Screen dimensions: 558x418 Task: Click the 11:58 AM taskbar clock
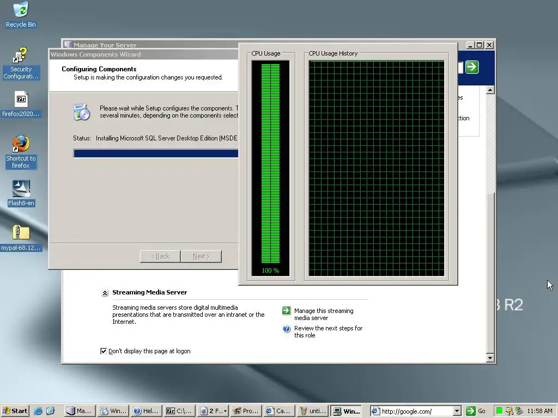(540, 411)
